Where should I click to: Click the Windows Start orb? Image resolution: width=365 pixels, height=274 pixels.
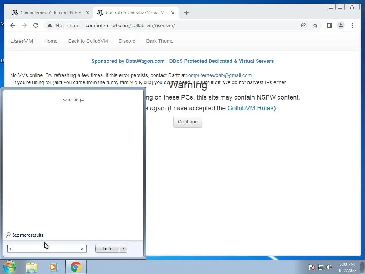point(9,267)
